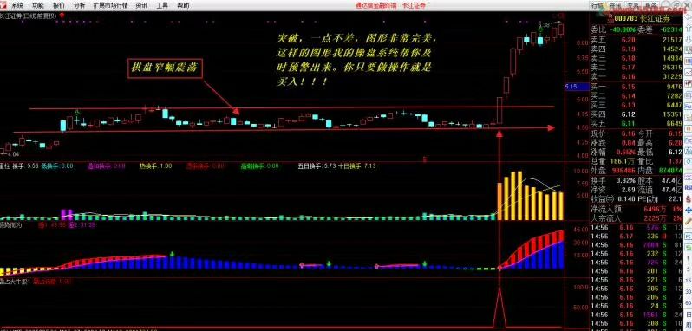Click the red Tongdaxin application logo icon
This screenshot has height=331, width=692.
3,5
